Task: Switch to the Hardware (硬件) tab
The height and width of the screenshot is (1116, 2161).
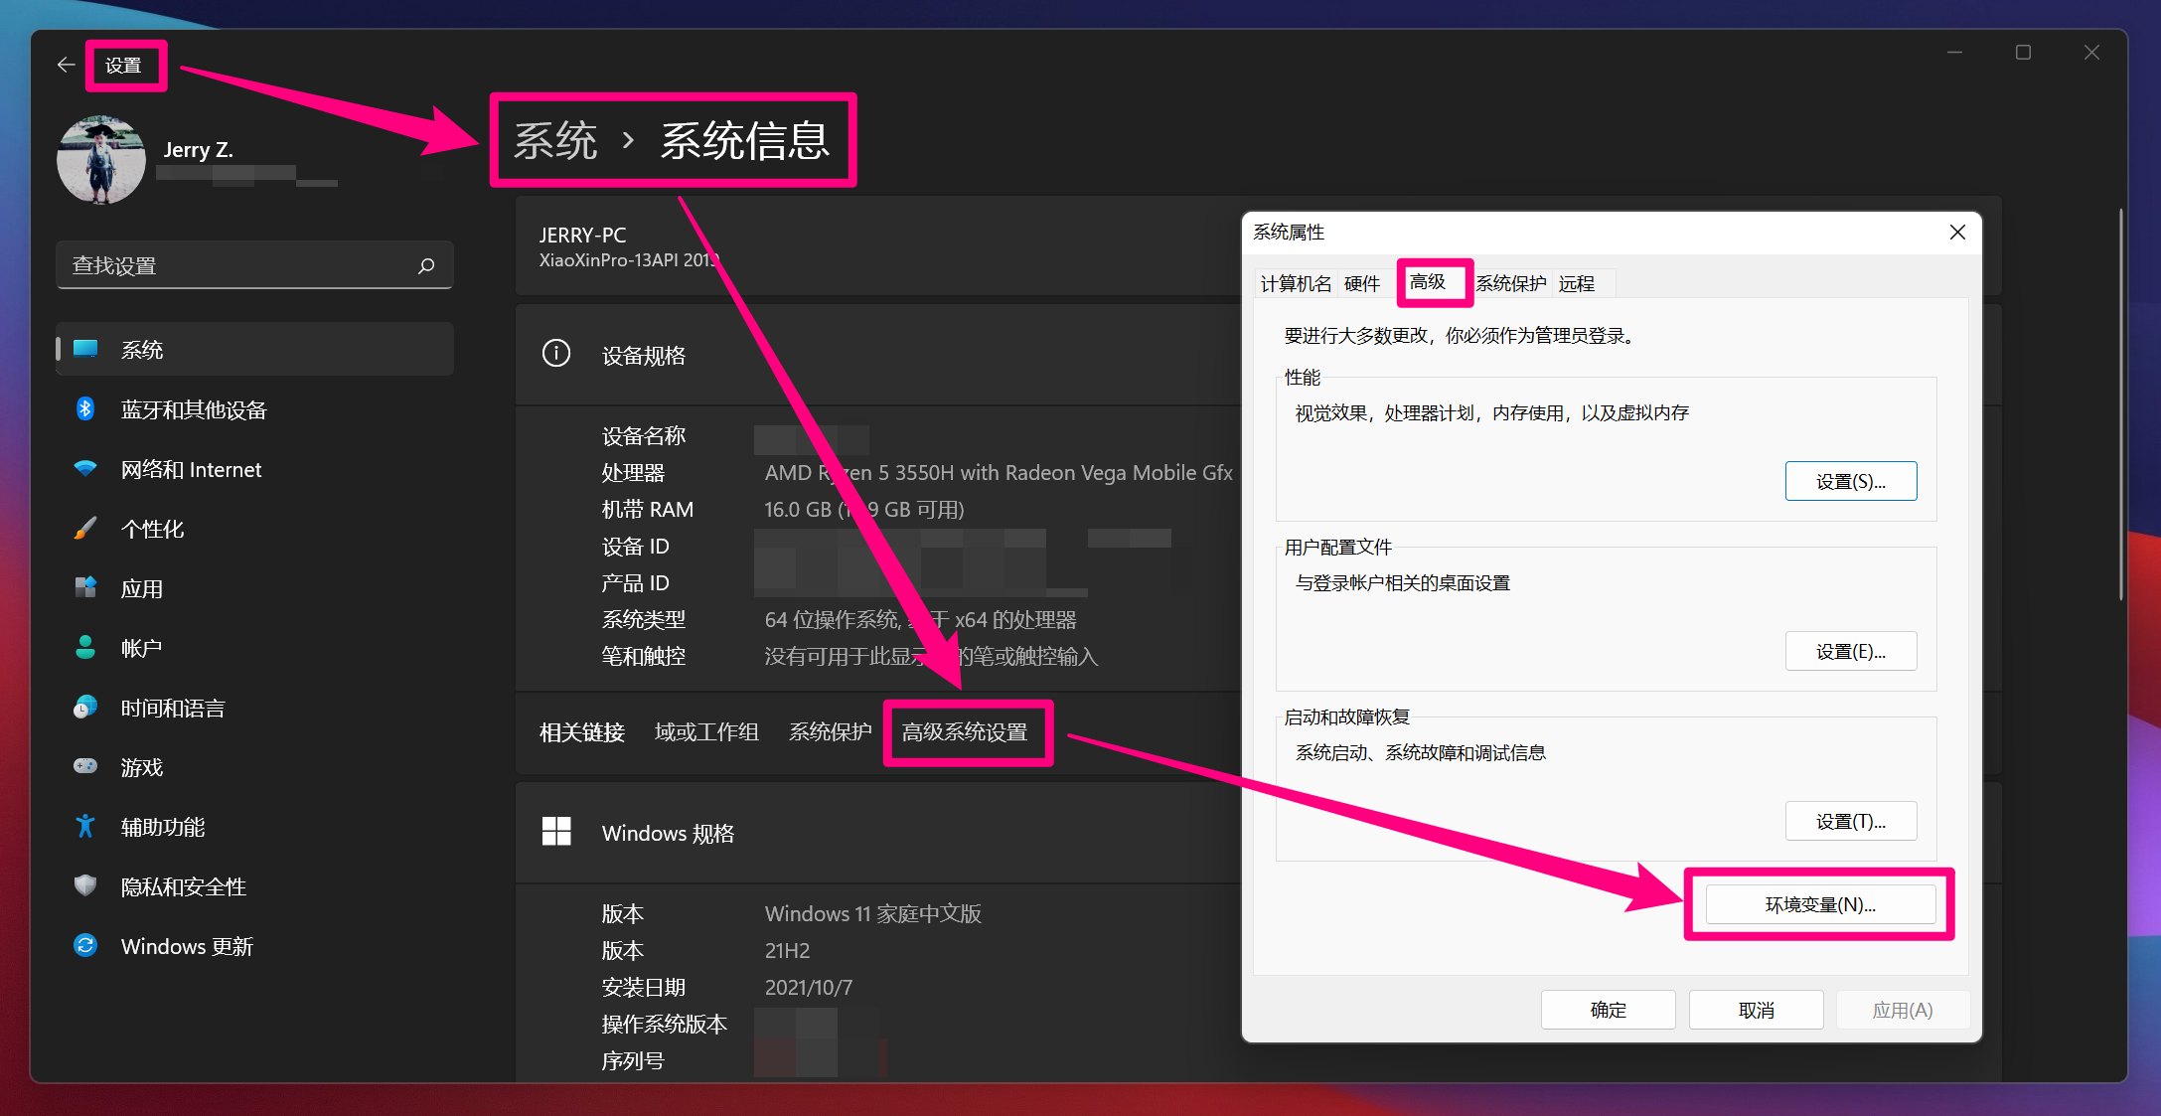Action: point(1361,284)
